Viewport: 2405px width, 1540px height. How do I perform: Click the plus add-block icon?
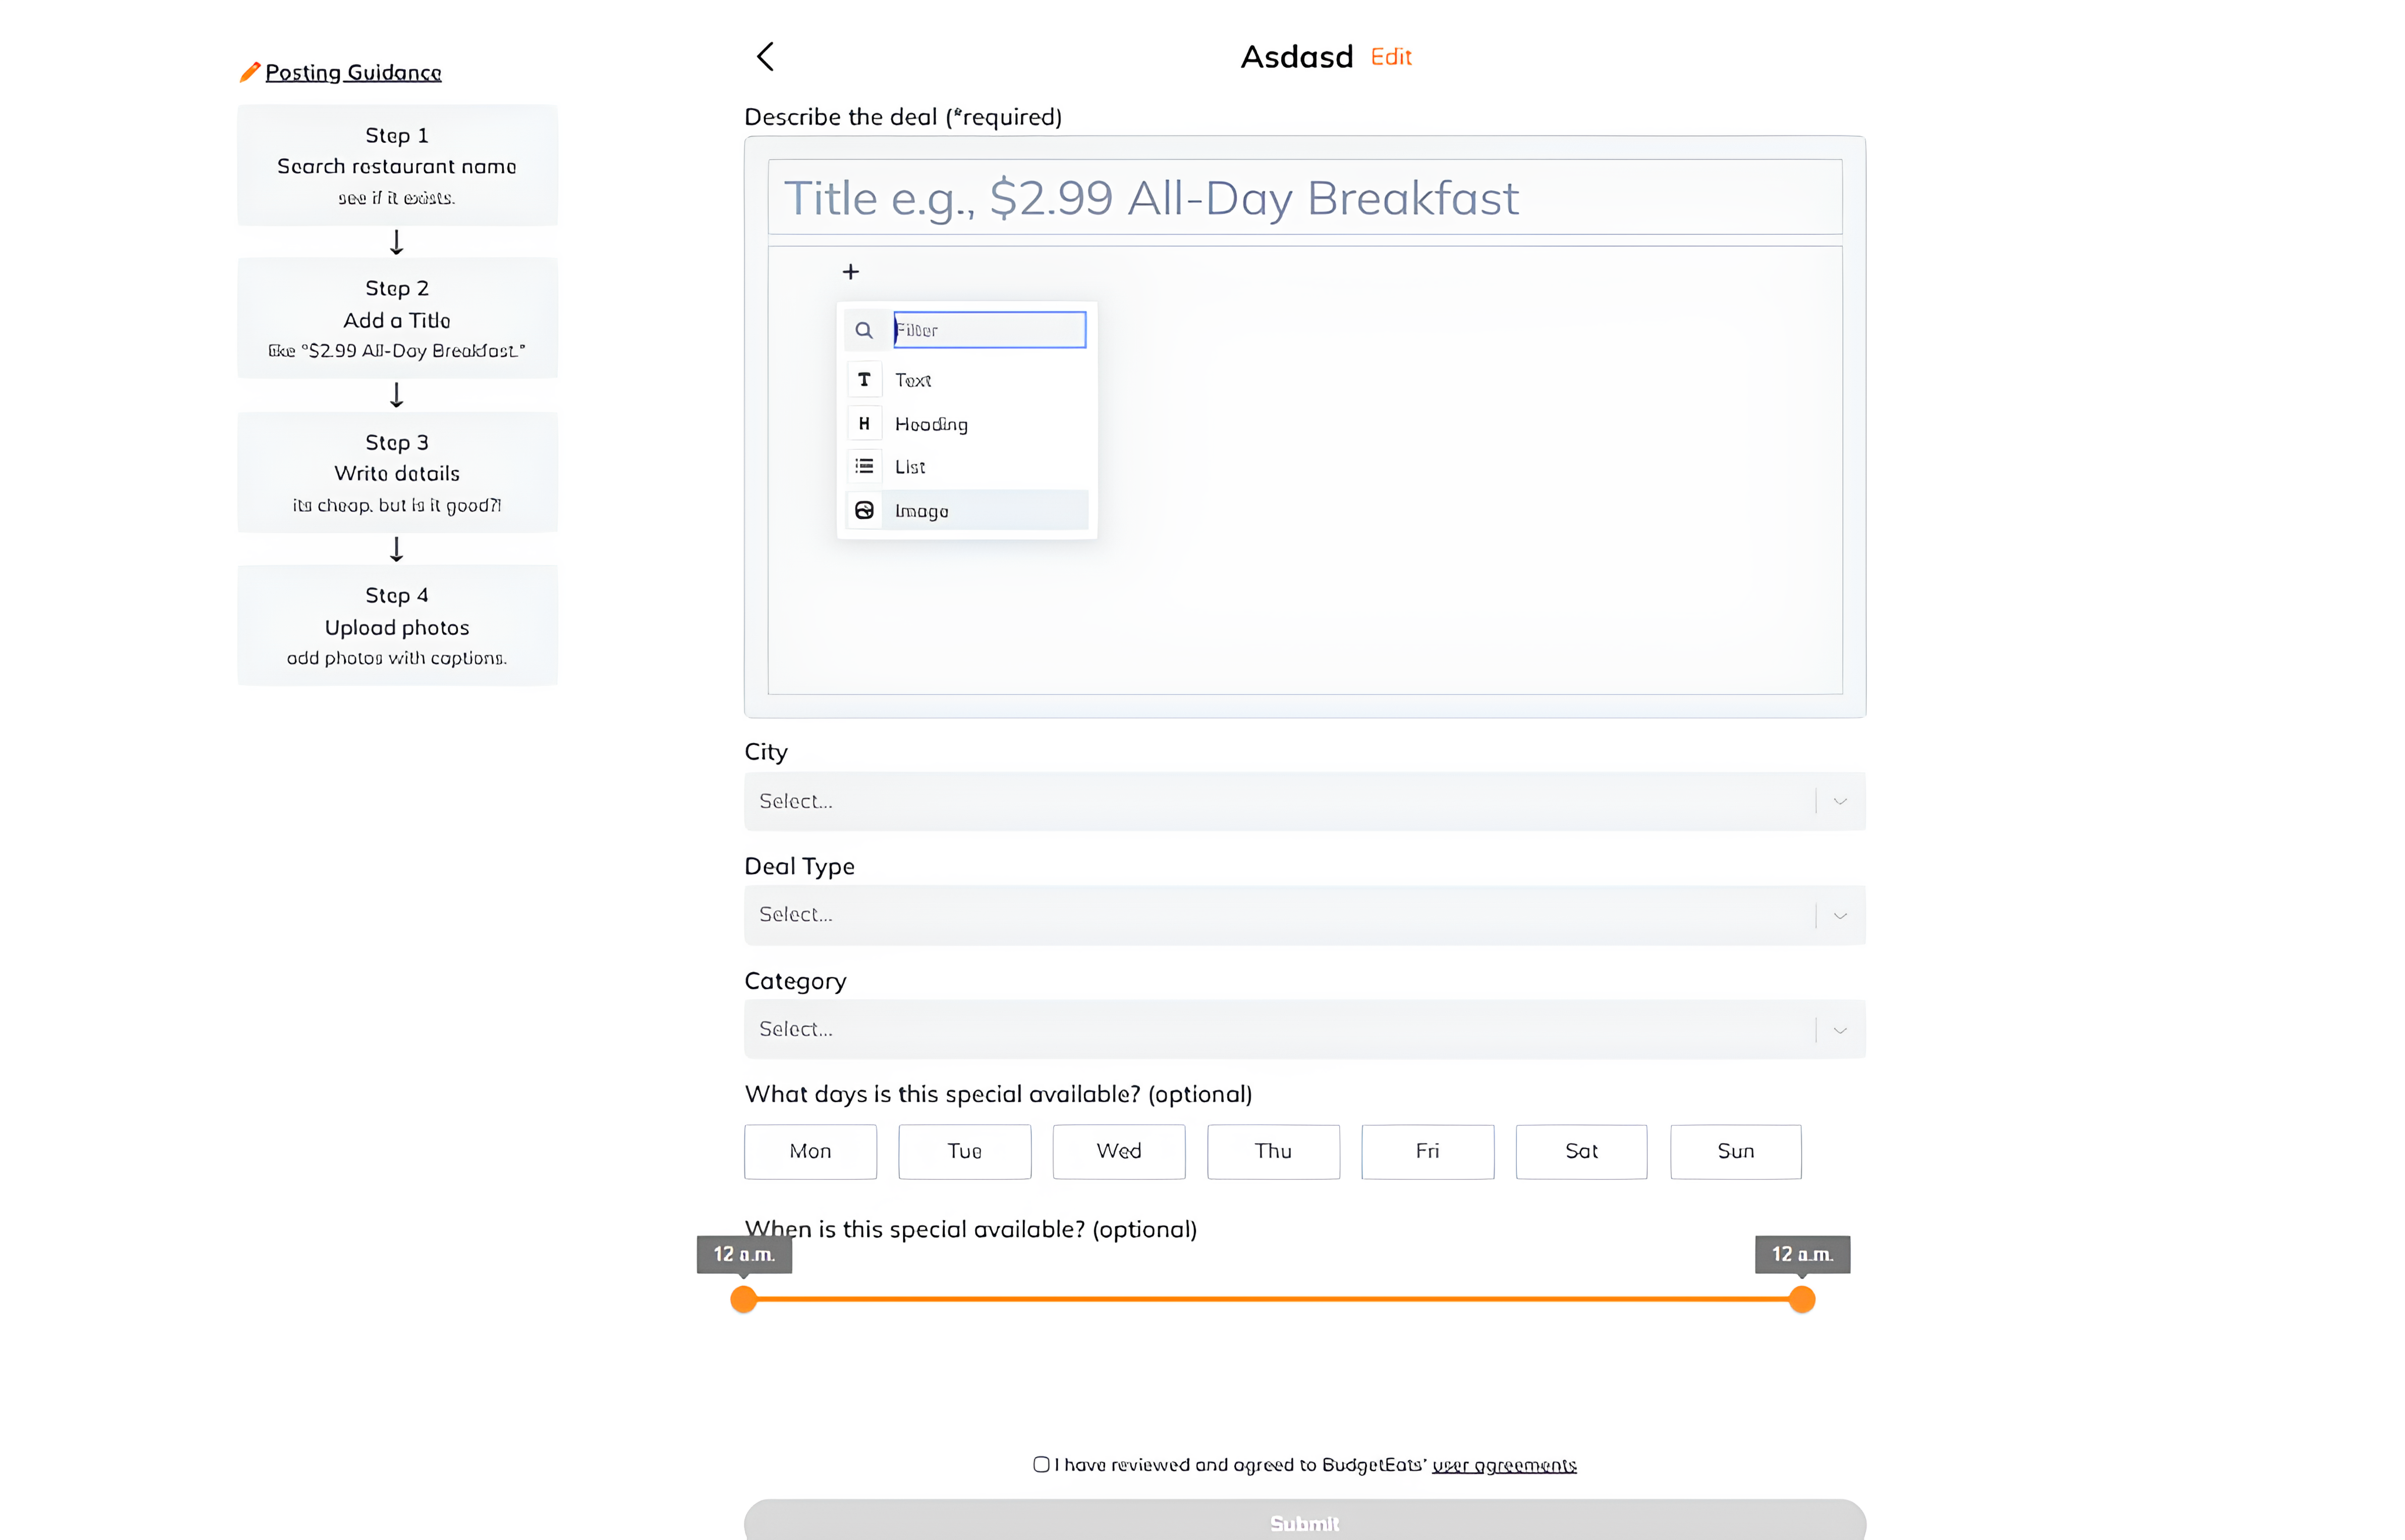(850, 272)
